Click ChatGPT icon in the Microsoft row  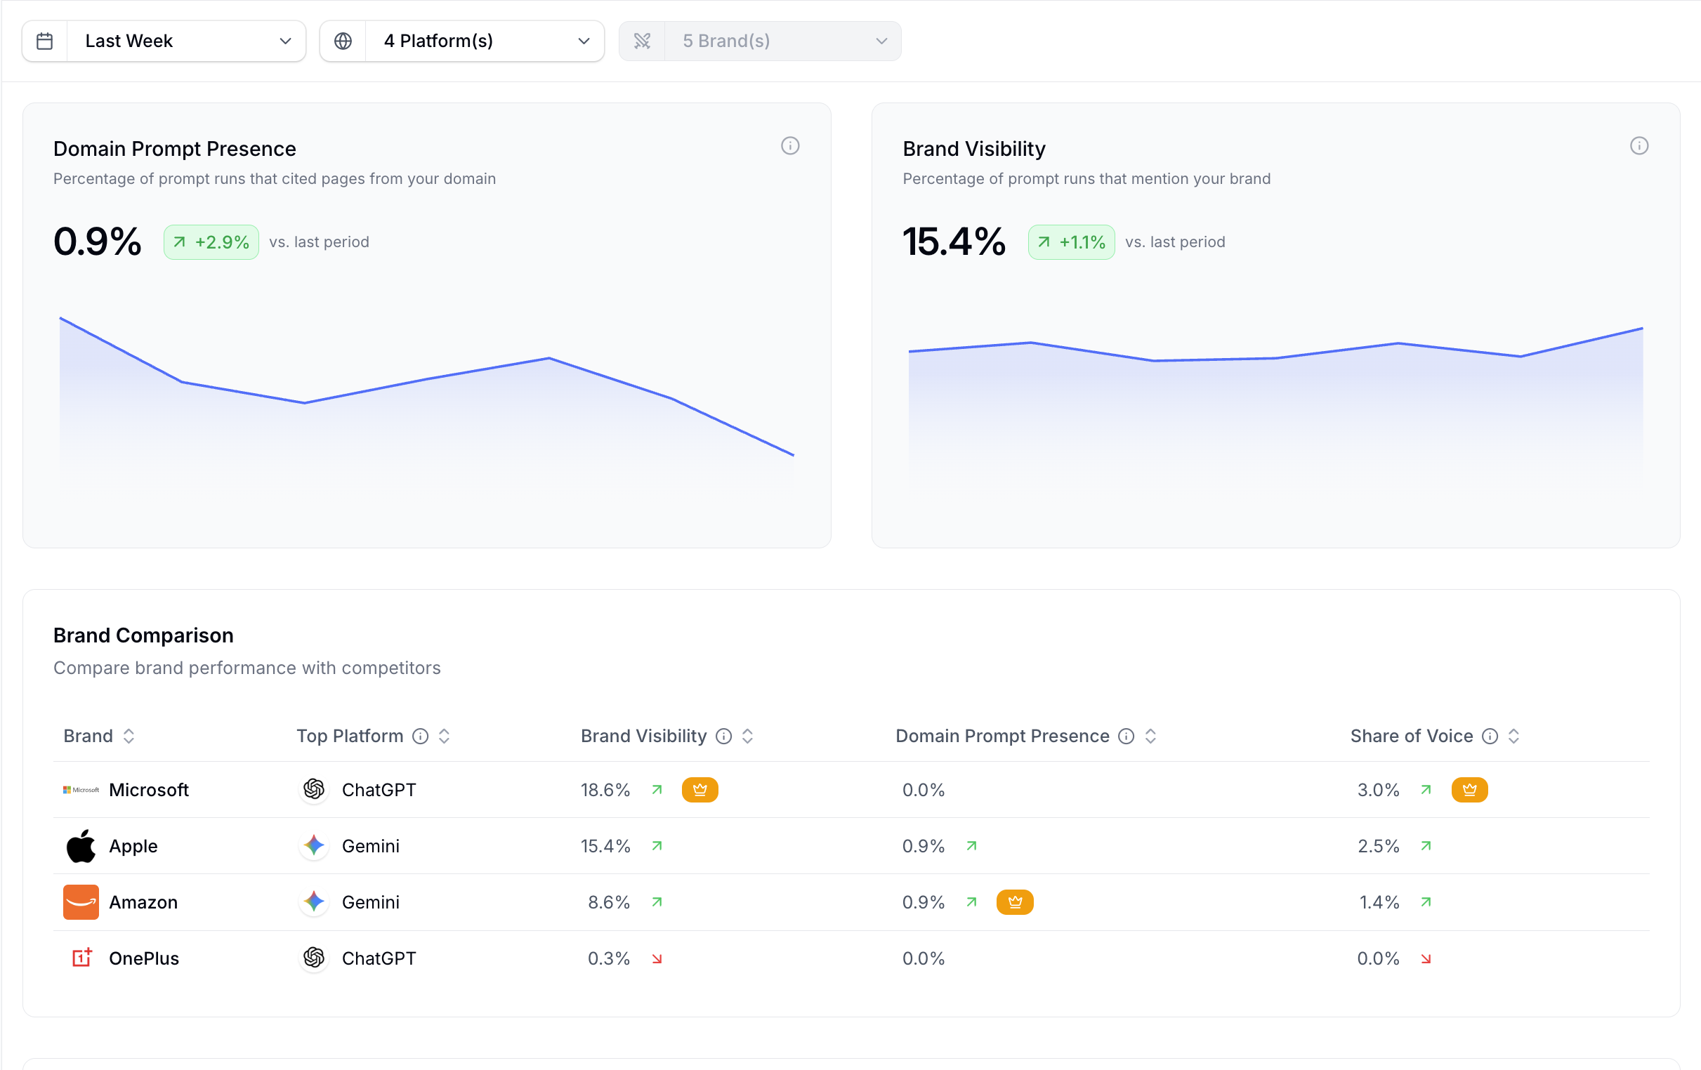(314, 790)
